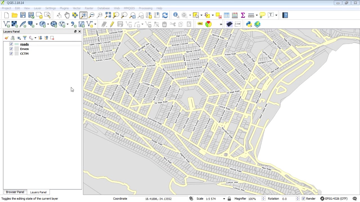Open the New Print Composer icon
360x202 pixels.
click(39, 15)
